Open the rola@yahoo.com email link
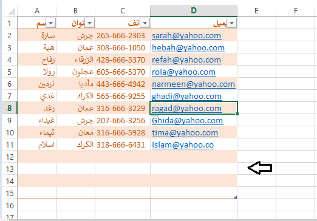The height and width of the screenshot is (221, 317). (x=184, y=72)
